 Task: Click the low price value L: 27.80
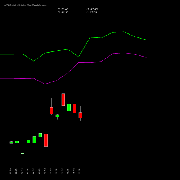[x=92, y=12]
